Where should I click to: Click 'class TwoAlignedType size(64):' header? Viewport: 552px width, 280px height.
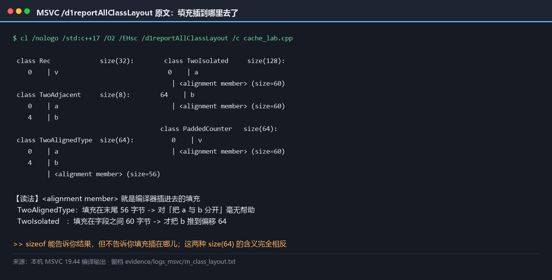(x=75, y=140)
